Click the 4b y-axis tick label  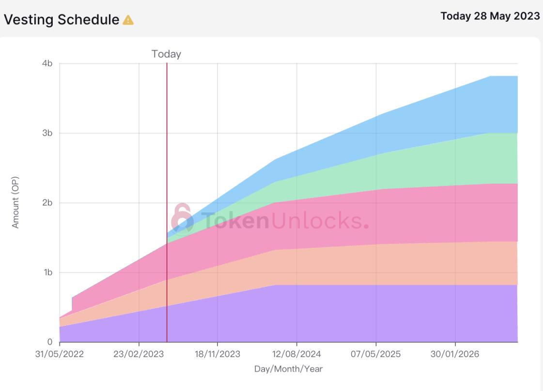click(x=47, y=64)
